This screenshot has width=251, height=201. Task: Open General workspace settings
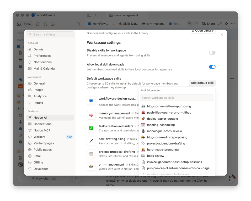tap(50, 83)
